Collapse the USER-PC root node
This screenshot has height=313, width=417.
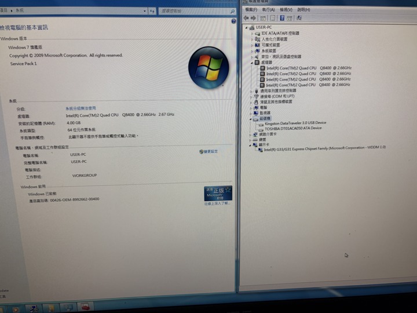coord(246,27)
